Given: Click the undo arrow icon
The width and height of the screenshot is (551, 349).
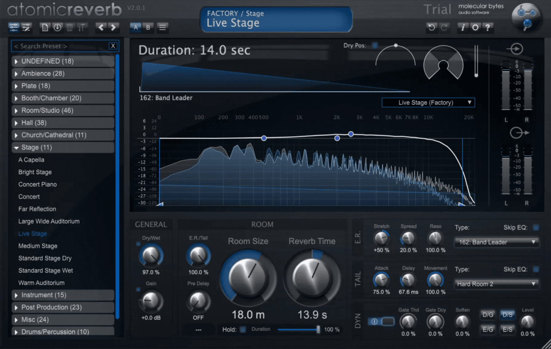Looking at the screenshot, I should pos(431,28).
